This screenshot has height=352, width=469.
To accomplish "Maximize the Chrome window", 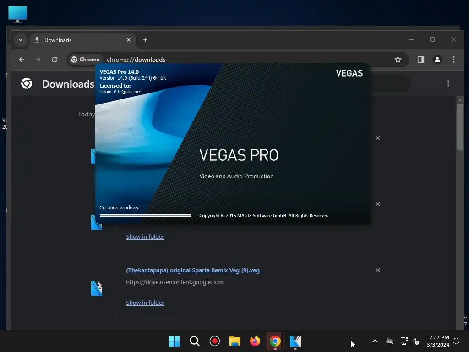I will (x=432, y=39).
